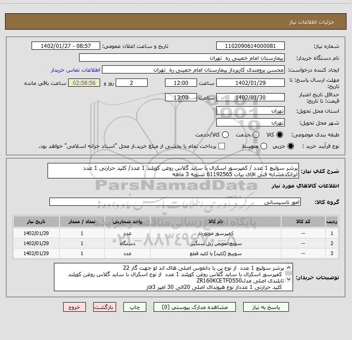Click the اطلاعات کالاهای مورد نیاز heading
Screen dimensions: 352x340
point(305,186)
